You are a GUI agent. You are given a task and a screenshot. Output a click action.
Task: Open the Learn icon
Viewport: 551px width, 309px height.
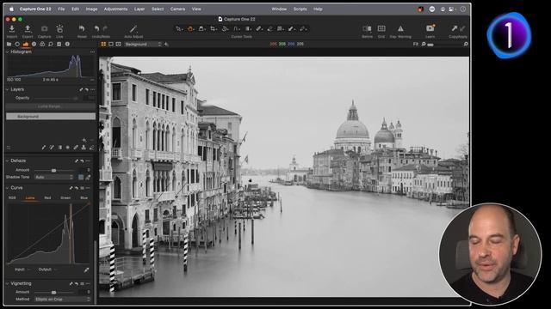(430, 28)
